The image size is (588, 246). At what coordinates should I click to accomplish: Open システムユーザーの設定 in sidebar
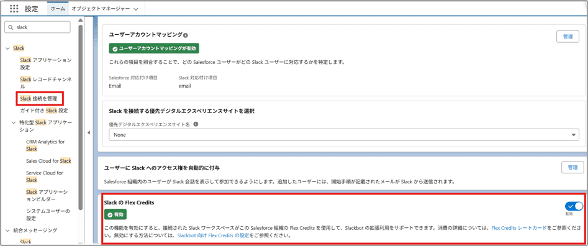[48, 215]
